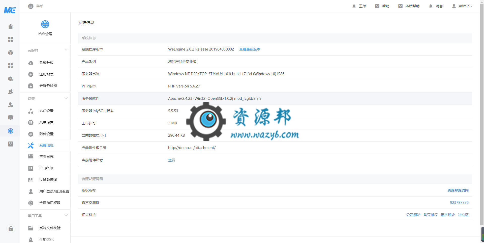This screenshot has width=484, height=243.
Task: Click 查看 link for 当前附件尺寸
Action: (172, 160)
